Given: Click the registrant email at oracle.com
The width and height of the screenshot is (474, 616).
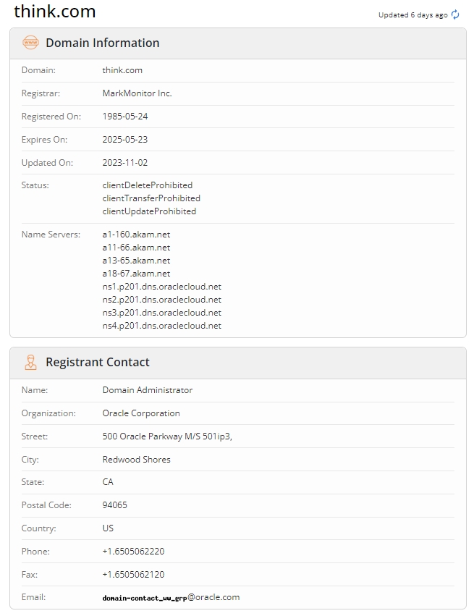Looking at the screenshot, I should [171, 597].
